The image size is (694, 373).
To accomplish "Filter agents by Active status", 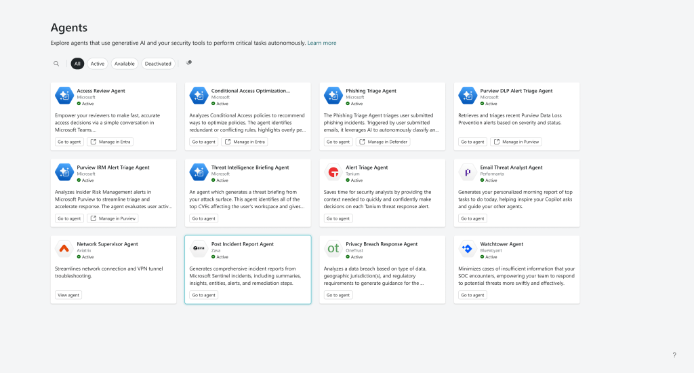I will (98, 64).
